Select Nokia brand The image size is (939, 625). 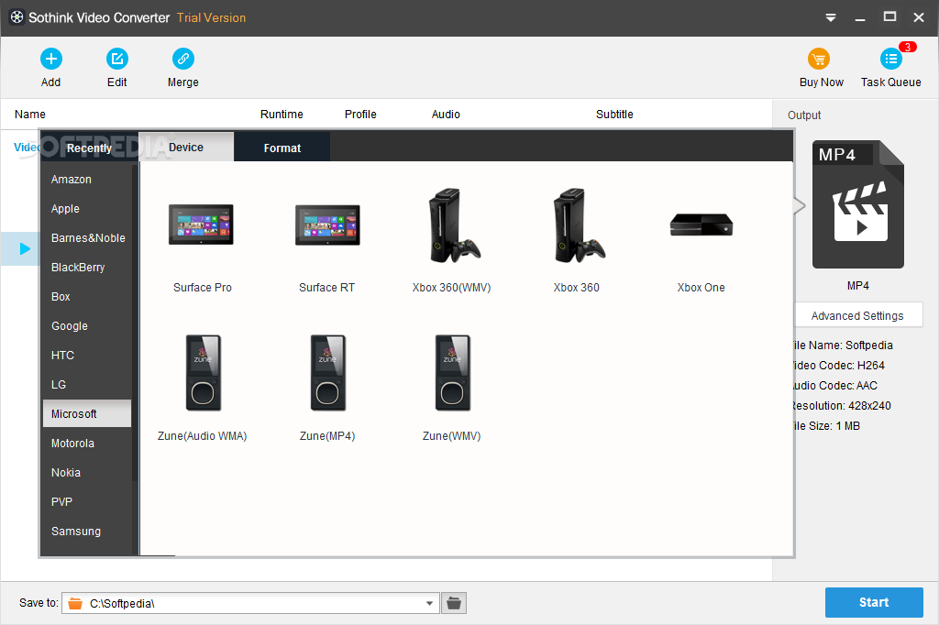87,472
